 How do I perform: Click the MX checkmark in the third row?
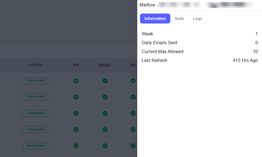(x=133, y=113)
